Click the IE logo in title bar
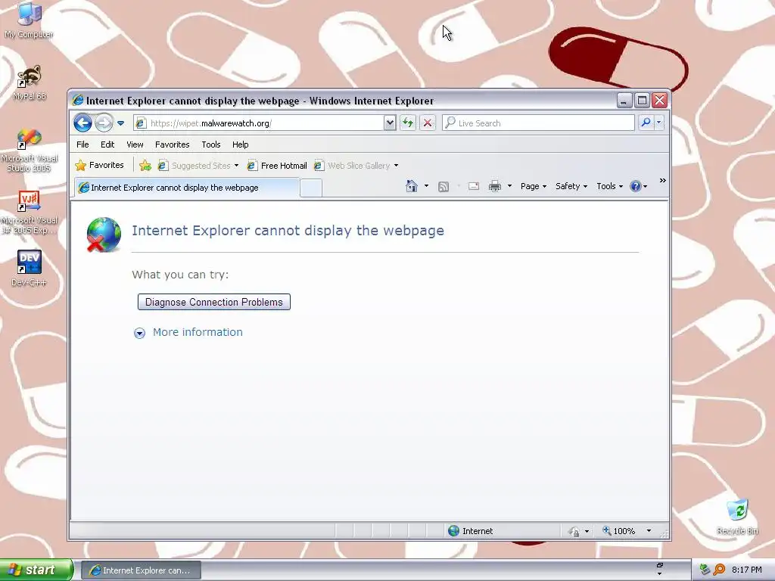The width and height of the screenshot is (775, 581). (78, 101)
